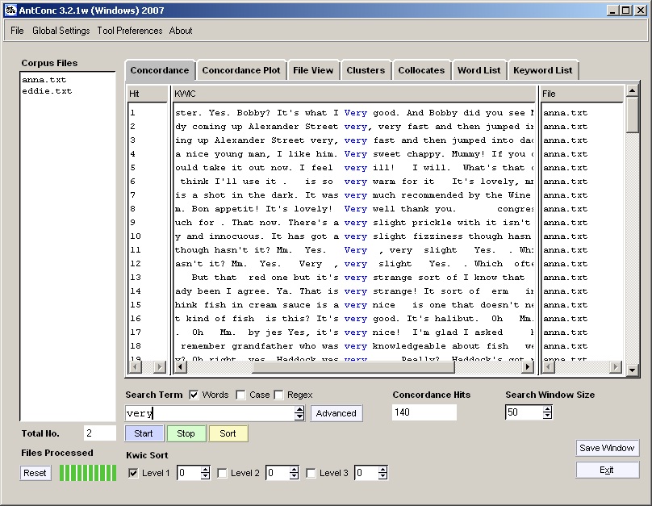Open the Global Settings menu
Image resolution: width=652 pixels, height=506 pixels.
[x=61, y=31]
